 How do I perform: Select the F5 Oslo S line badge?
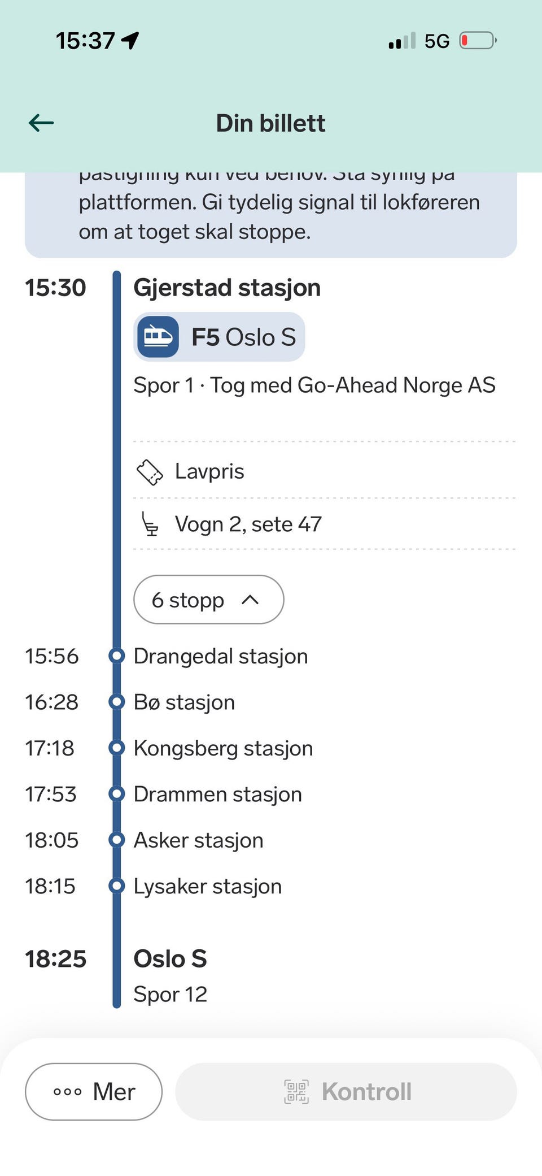tap(220, 337)
